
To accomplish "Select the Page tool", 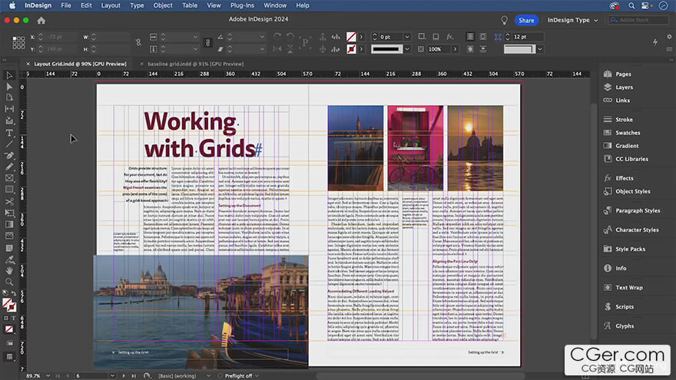I will 9,97.
